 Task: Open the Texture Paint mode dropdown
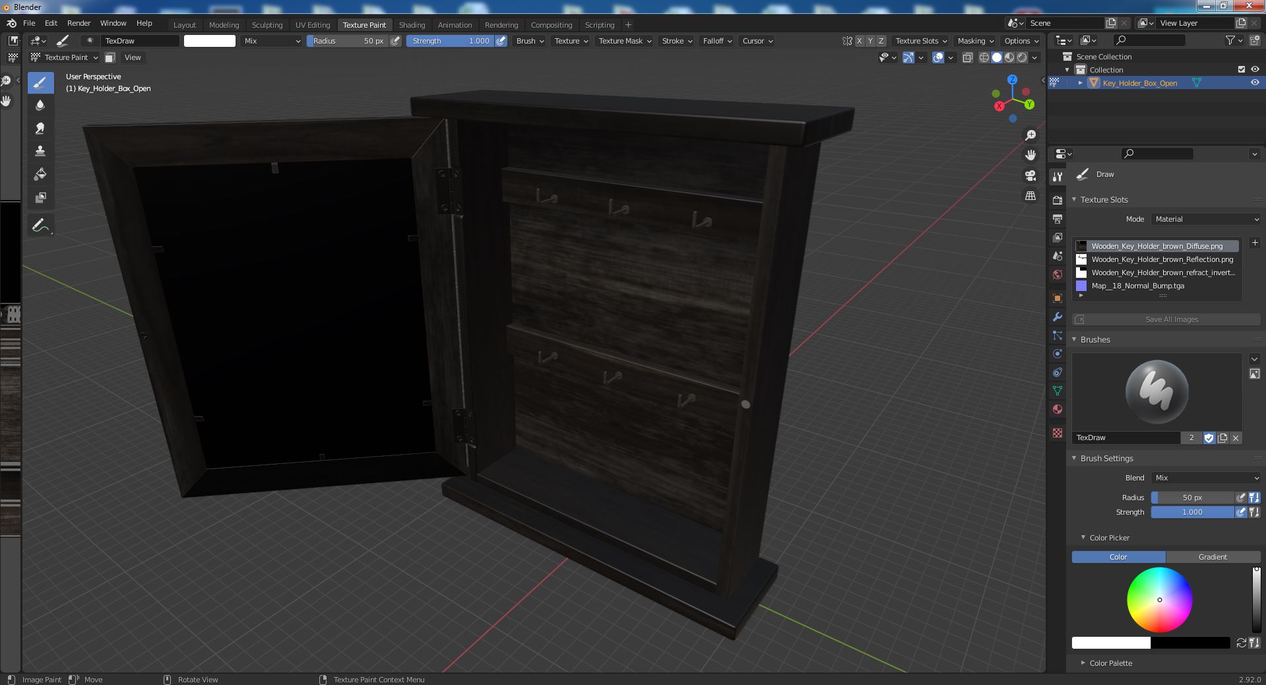pyautogui.click(x=65, y=57)
